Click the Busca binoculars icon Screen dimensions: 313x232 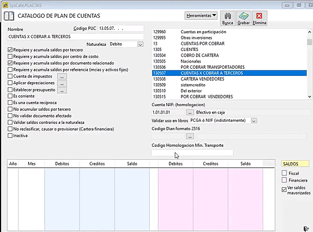(228, 18)
